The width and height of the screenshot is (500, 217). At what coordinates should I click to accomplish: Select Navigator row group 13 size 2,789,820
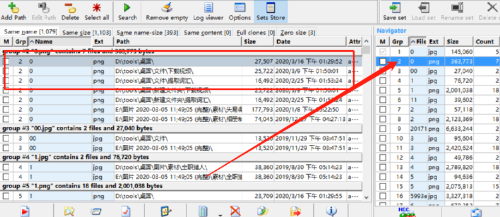point(438,167)
